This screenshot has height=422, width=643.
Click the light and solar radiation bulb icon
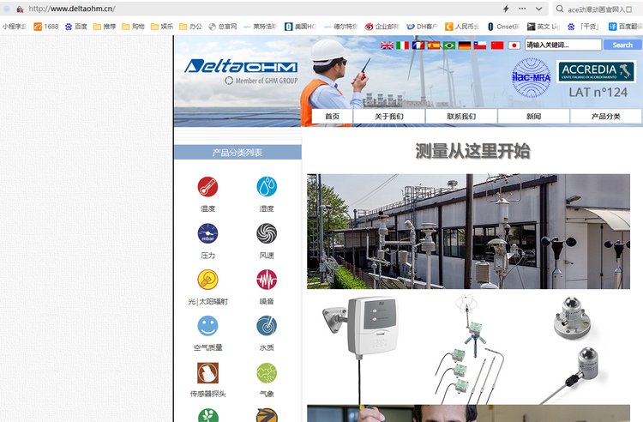[207, 280]
